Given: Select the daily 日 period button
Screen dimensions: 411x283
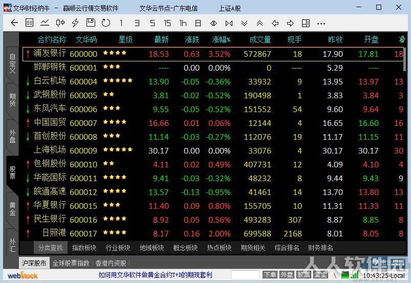Looking at the screenshot, I should click(198, 23).
